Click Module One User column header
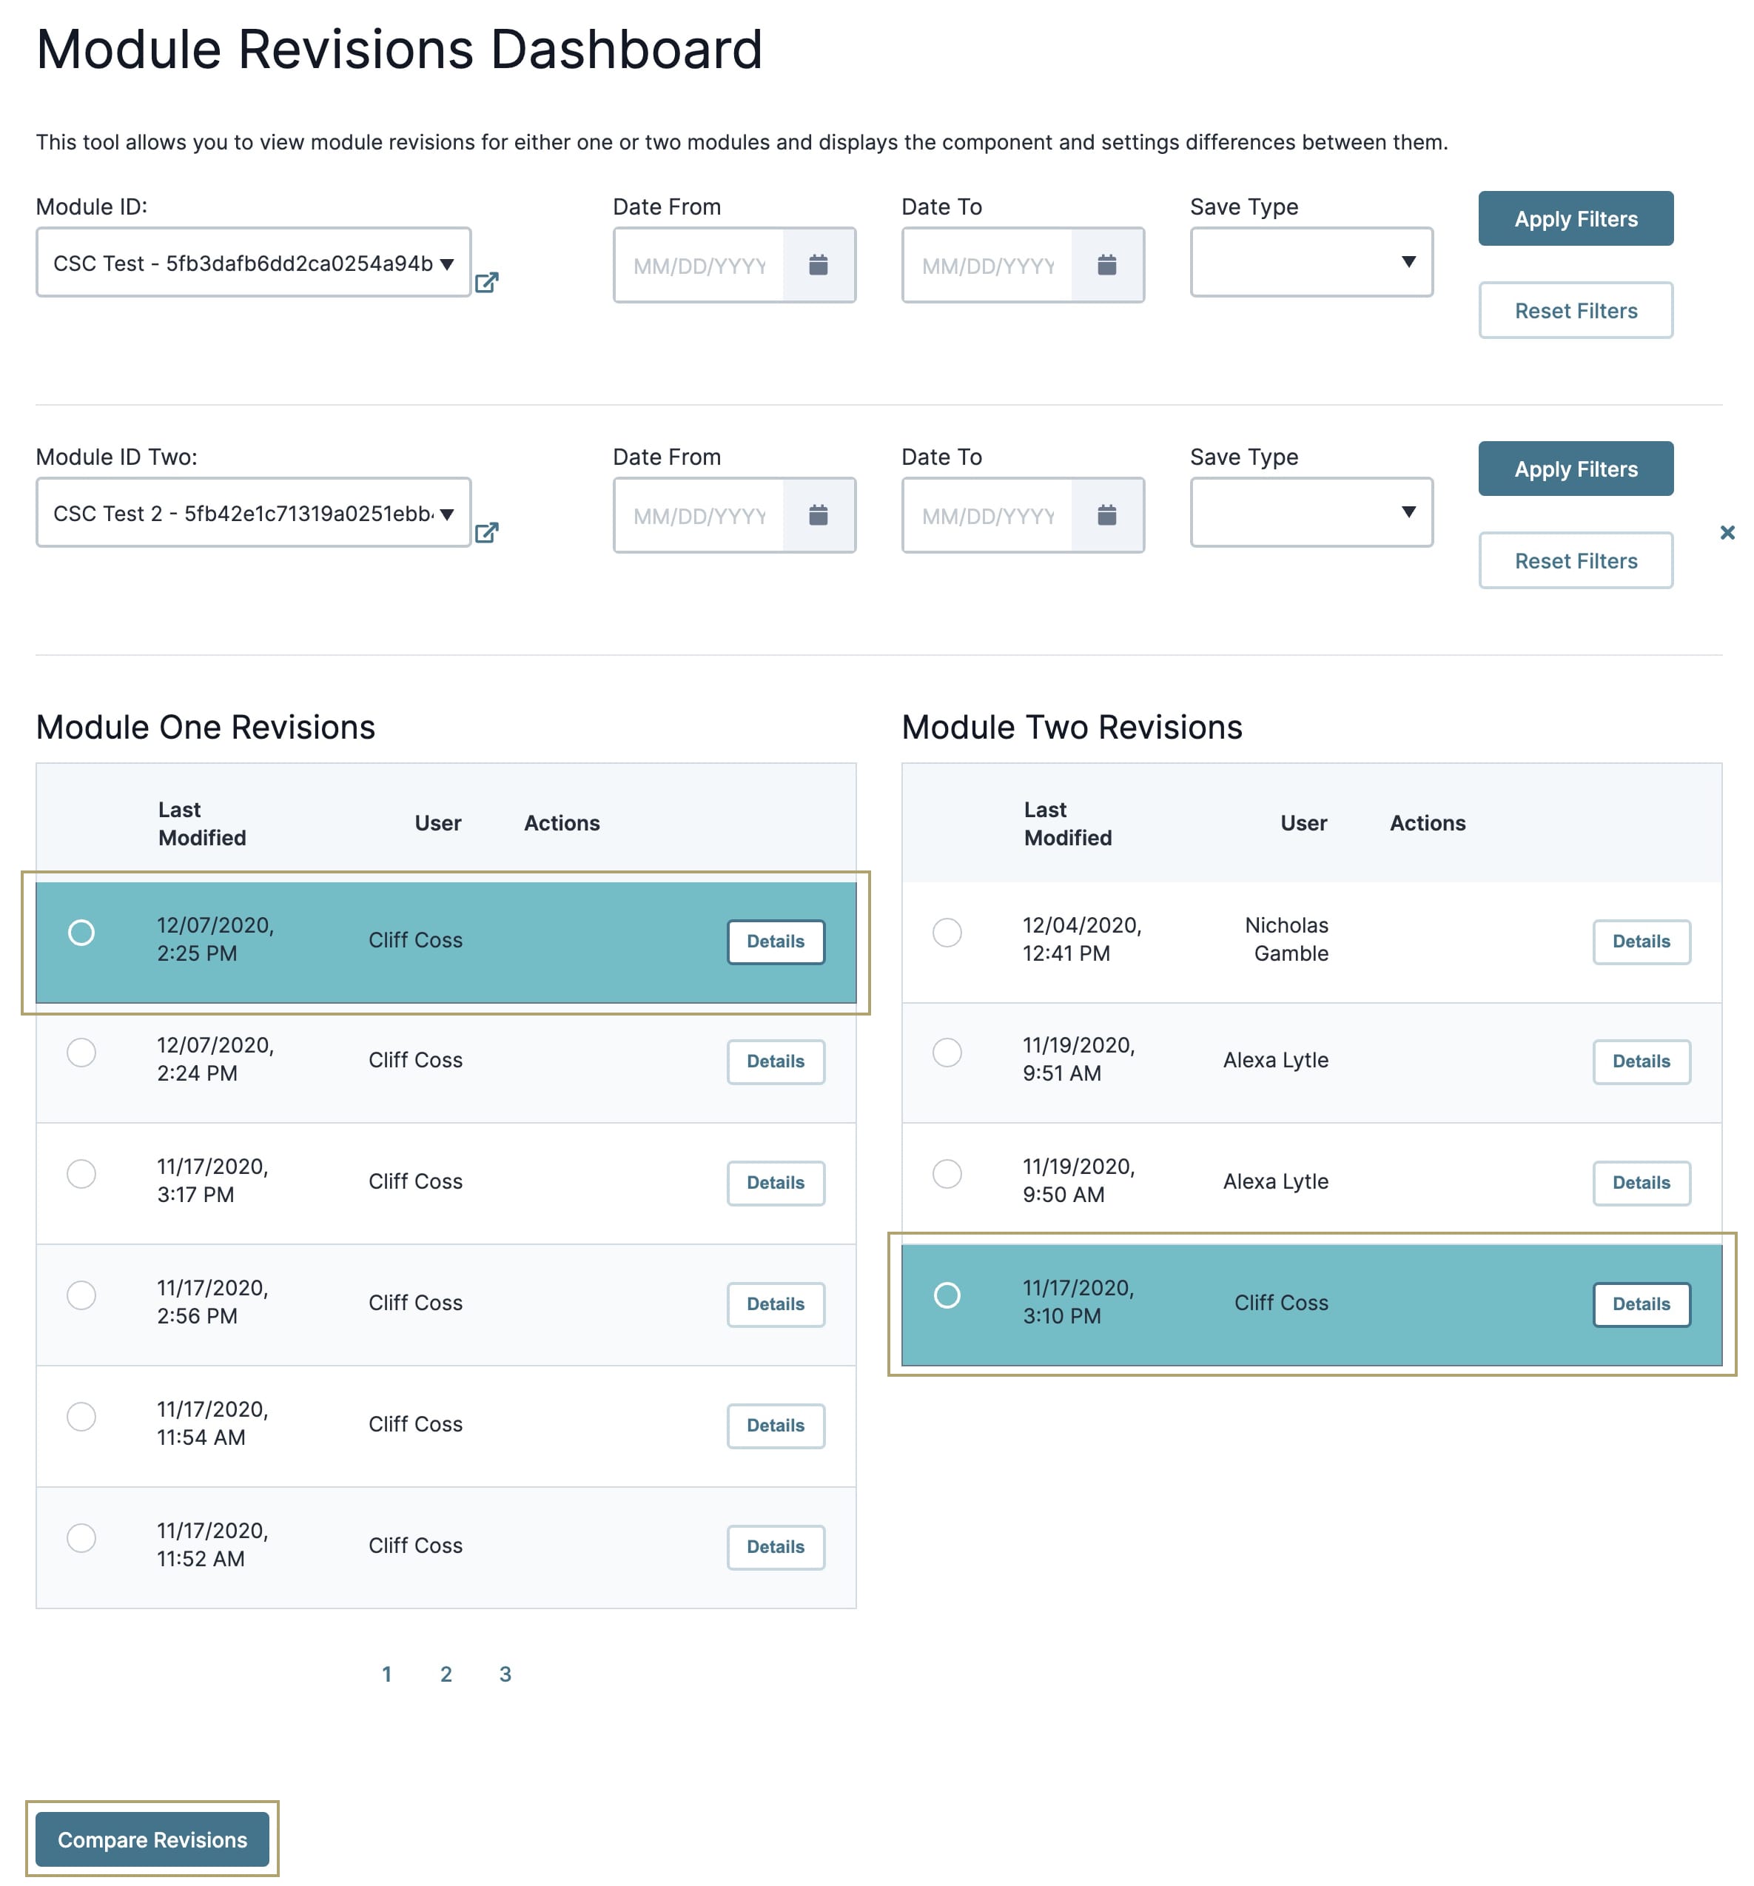 click(438, 824)
